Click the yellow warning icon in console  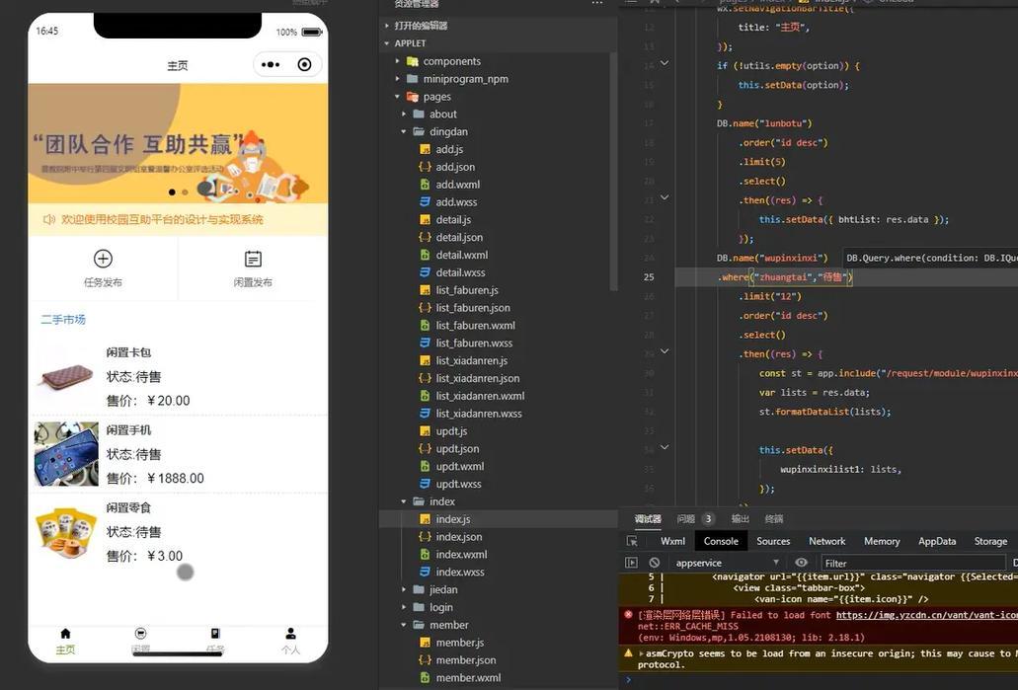click(x=628, y=653)
